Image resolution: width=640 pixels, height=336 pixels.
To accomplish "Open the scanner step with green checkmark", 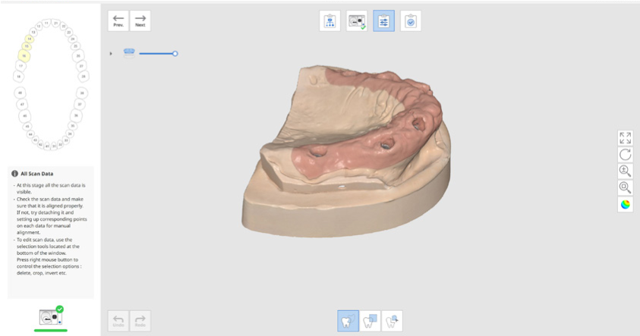I will (x=357, y=20).
